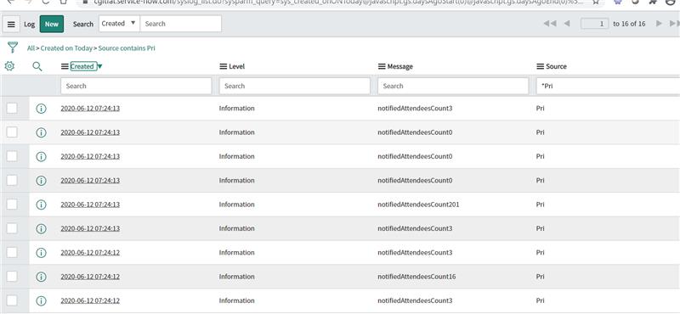Open the Created search field dropdown
This screenshot has width=680, height=314.
(x=119, y=24)
